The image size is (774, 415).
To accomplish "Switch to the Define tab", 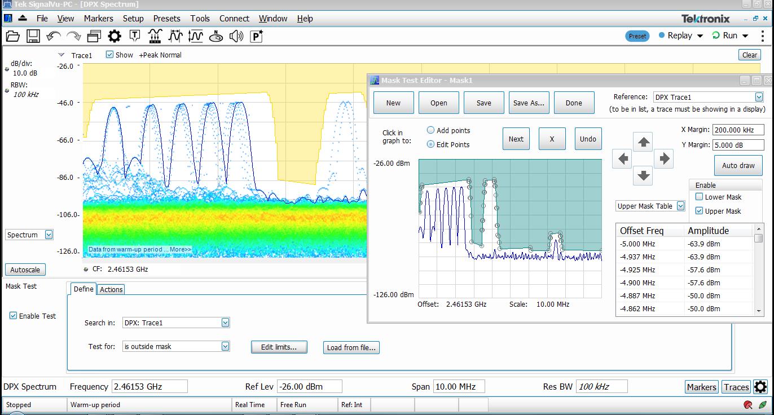I will pos(83,289).
